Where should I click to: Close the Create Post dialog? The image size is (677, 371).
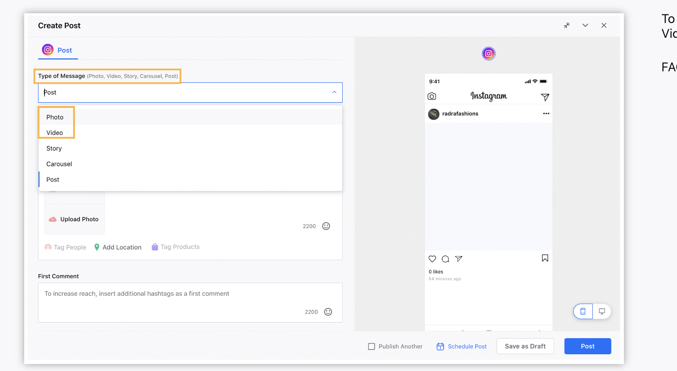[x=604, y=25]
